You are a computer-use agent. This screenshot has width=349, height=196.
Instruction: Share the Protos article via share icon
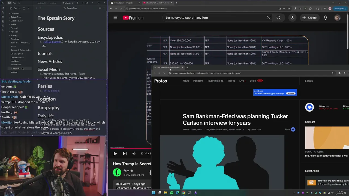click(x=293, y=129)
